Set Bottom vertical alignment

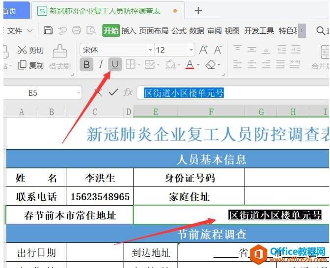click(266, 50)
